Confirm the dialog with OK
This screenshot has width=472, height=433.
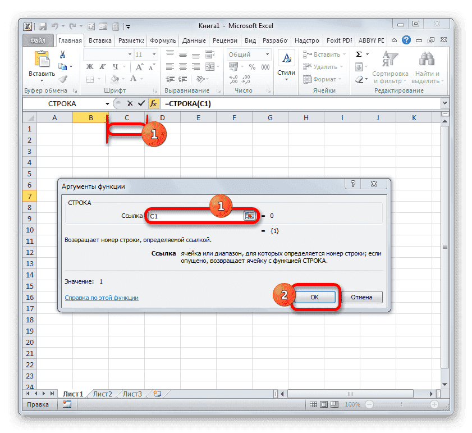click(x=315, y=297)
